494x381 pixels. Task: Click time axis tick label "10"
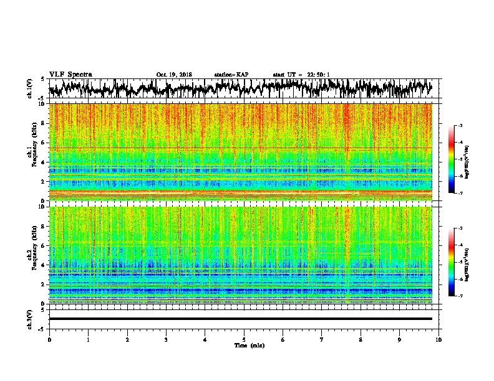click(438, 340)
